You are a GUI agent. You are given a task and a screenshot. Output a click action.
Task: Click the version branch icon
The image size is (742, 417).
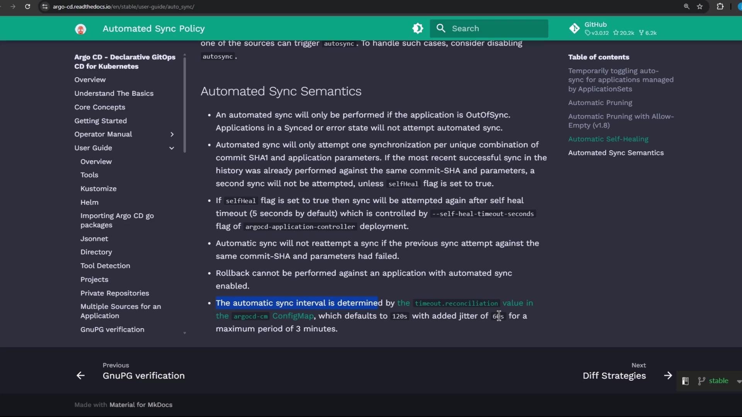pos(702,381)
